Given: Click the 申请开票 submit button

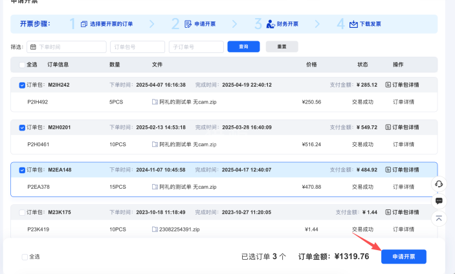Looking at the screenshot, I should [x=404, y=257].
